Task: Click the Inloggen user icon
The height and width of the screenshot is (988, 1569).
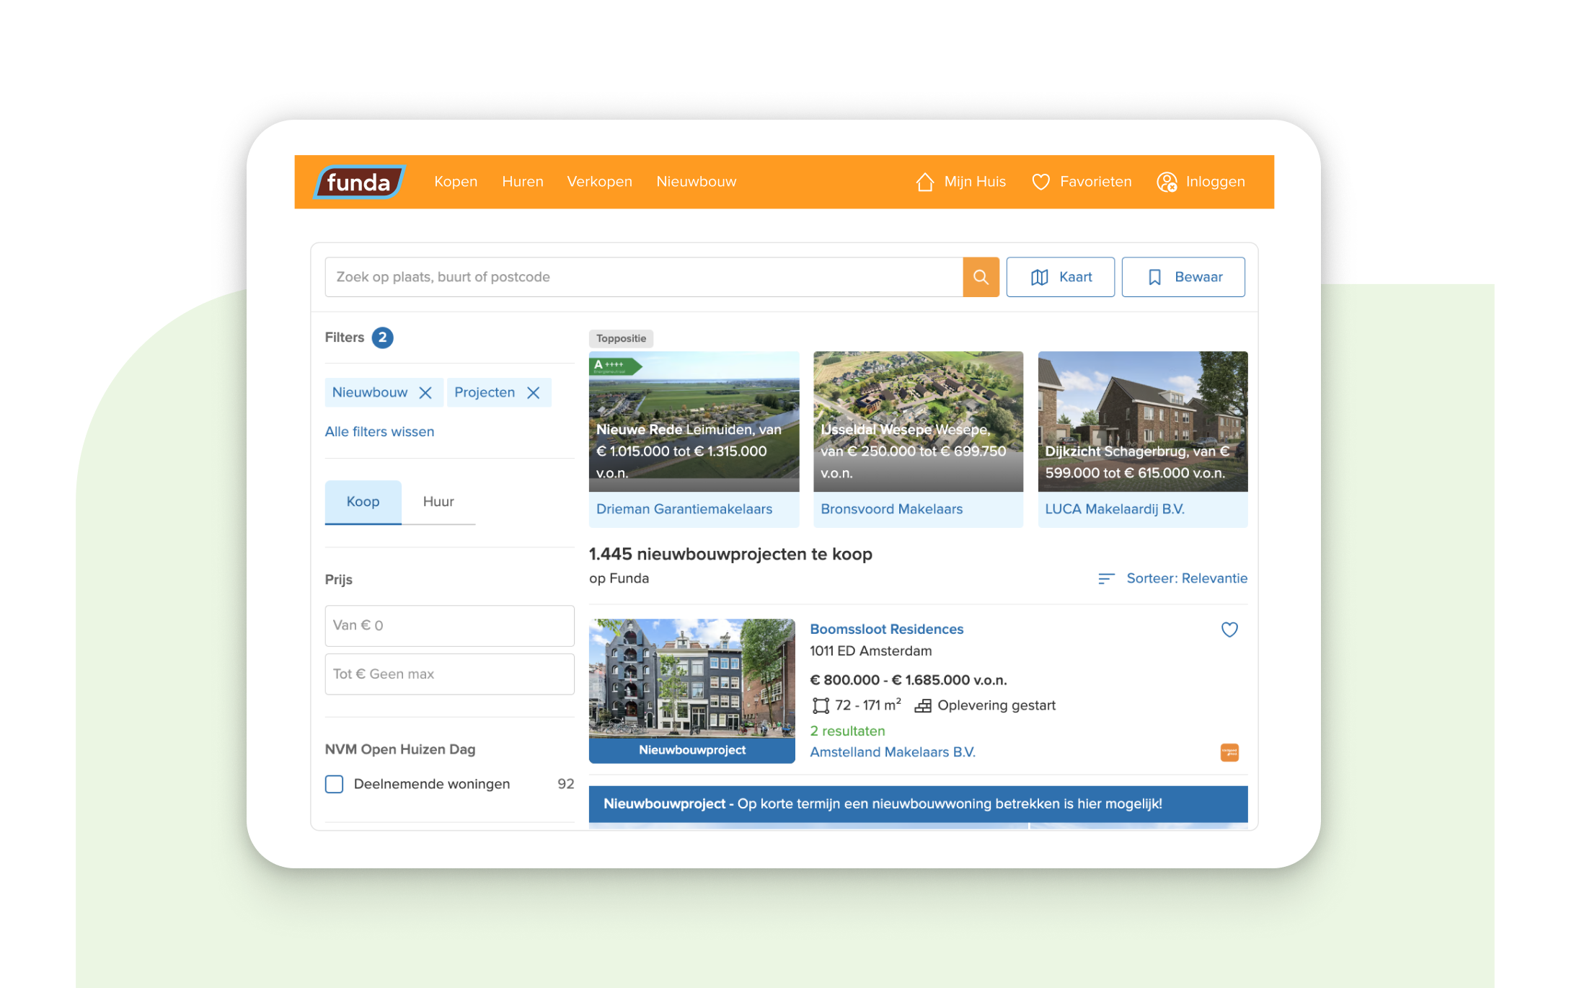Action: pos(1167,182)
